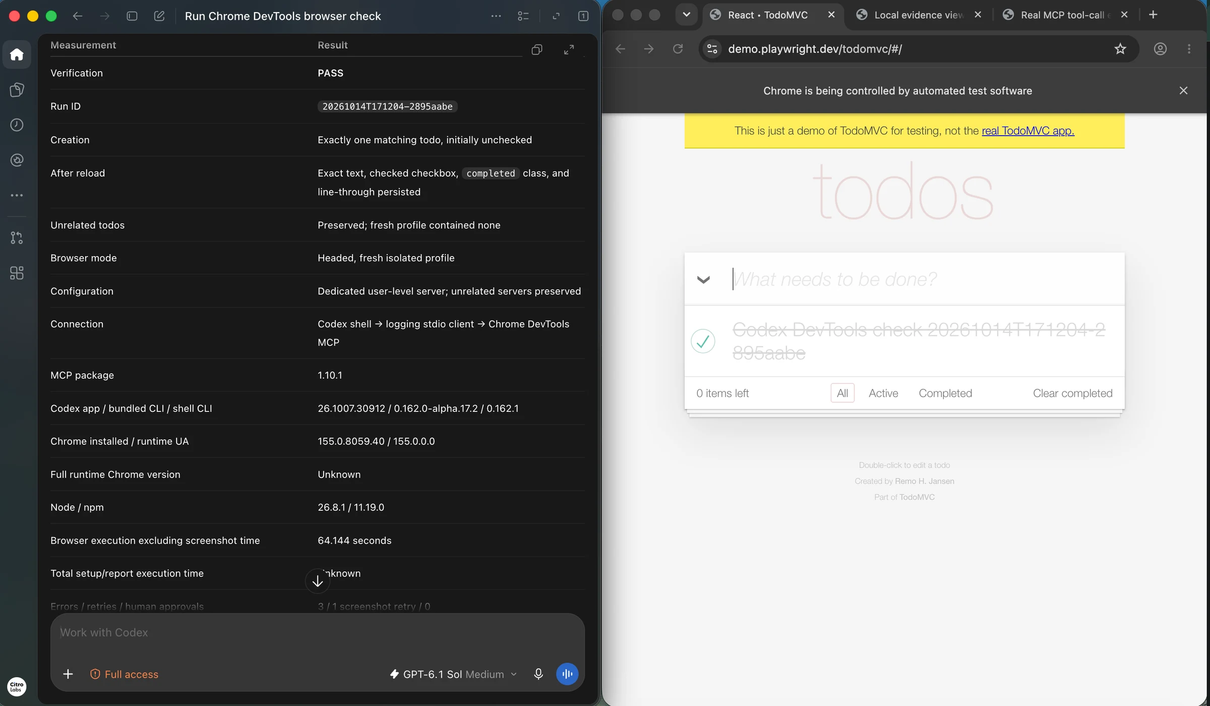Screen dimensions: 1210x706
Task: Open the GPT-6.1 Sol model dropdown
Action: [453, 674]
